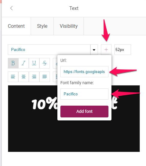146x166 pixels.
Task: Toggle underline text formatting
Action: coord(34,63)
